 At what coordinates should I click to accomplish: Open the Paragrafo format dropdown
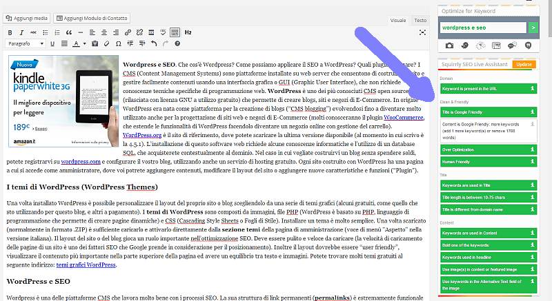[25, 43]
